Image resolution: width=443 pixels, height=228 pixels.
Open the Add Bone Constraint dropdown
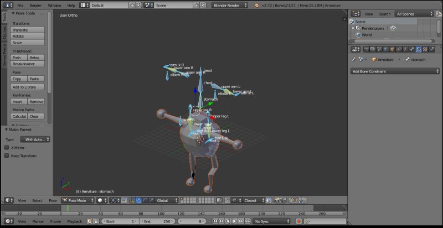point(395,71)
